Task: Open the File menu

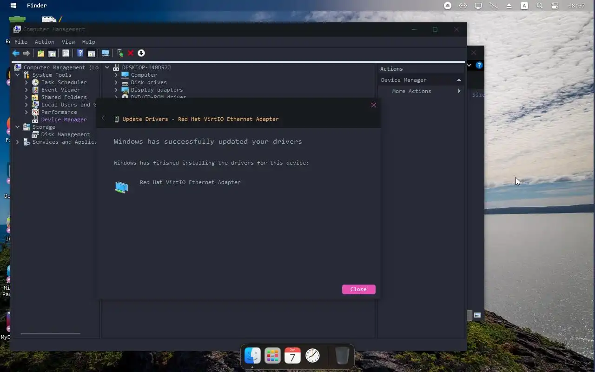Action: click(x=20, y=42)
